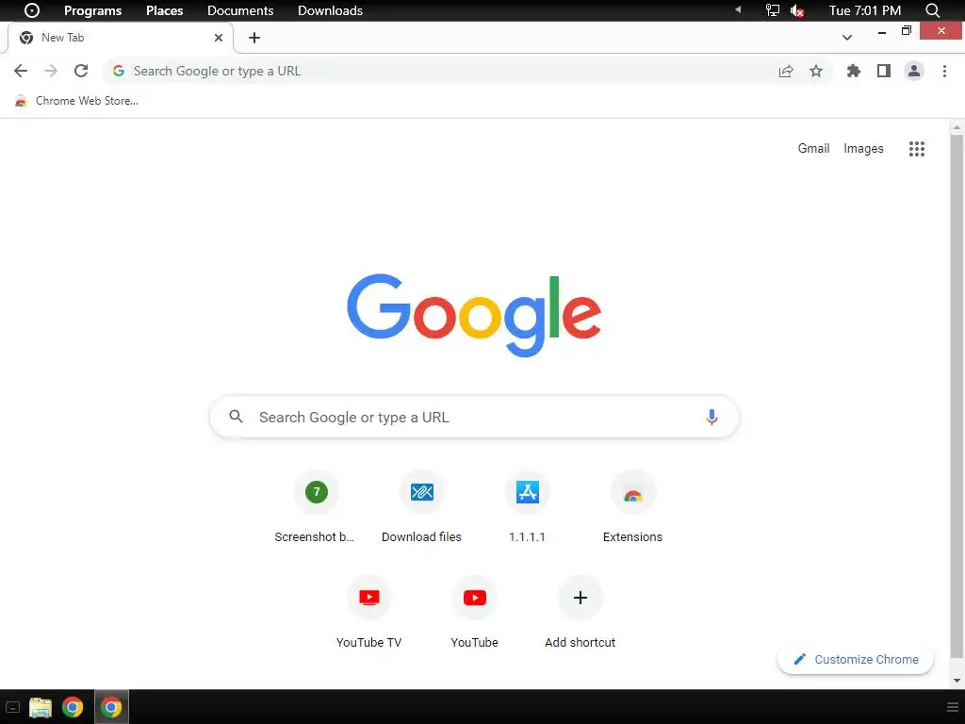Add a new shortcut tile
This screenshot has height=724, width=965.
581,613
